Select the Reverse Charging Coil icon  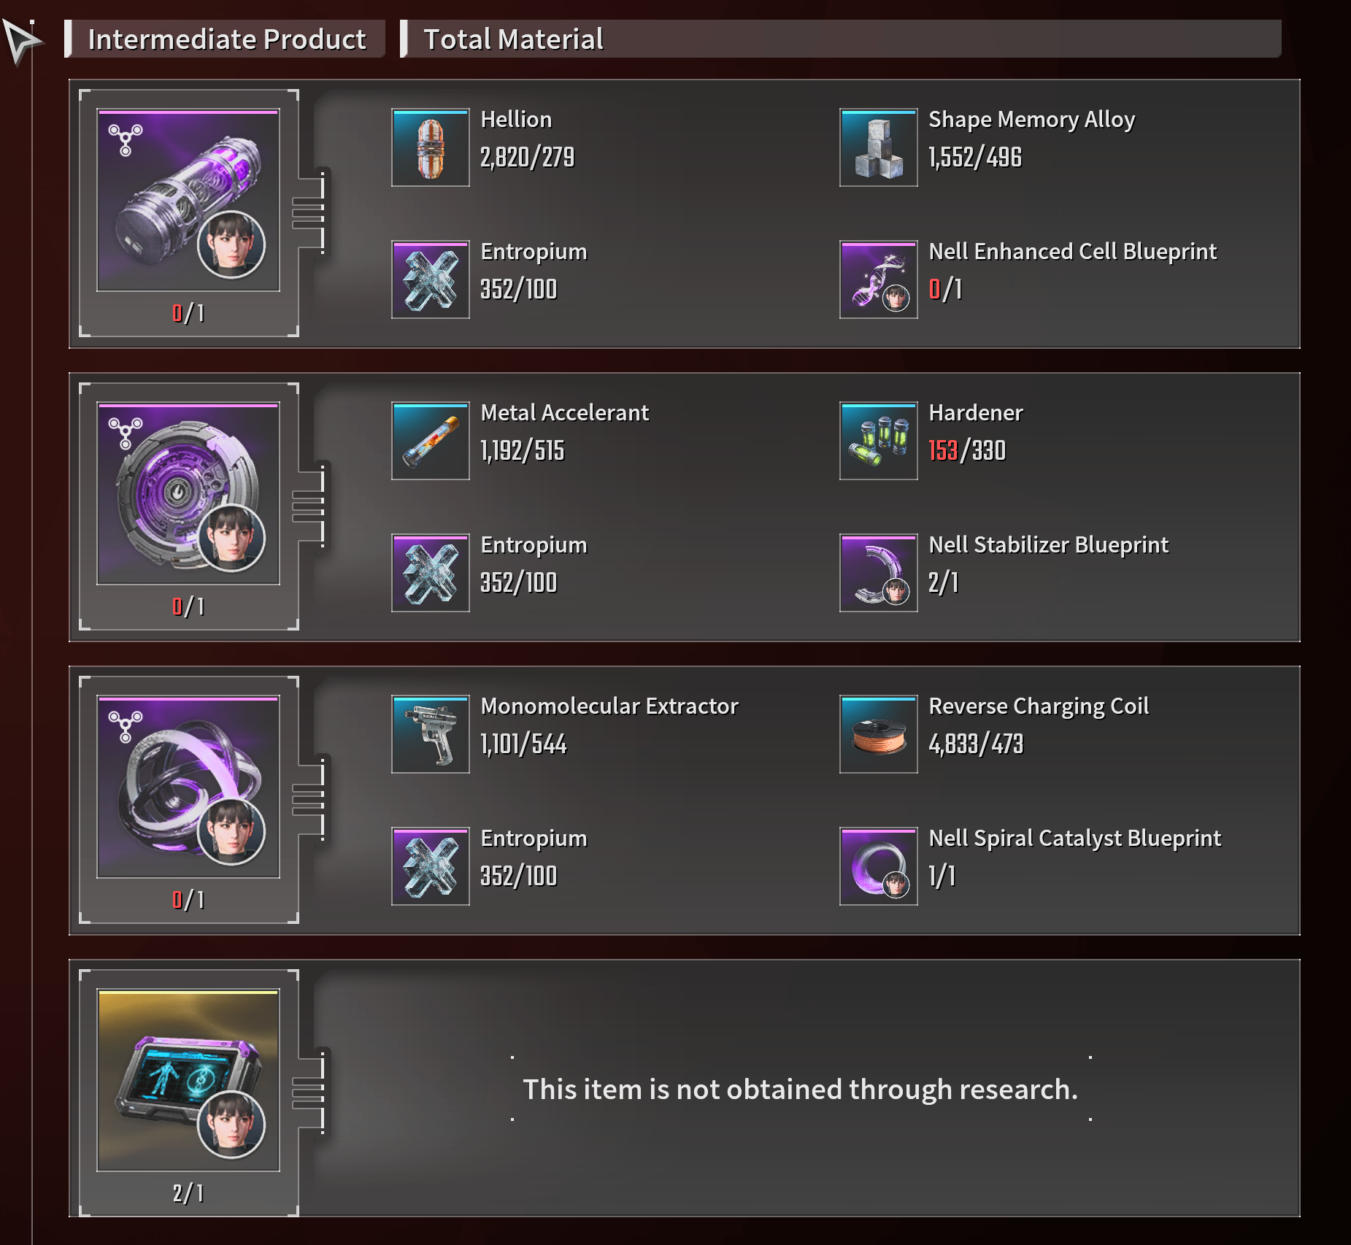pyautogui.click(x=878, y=734)
